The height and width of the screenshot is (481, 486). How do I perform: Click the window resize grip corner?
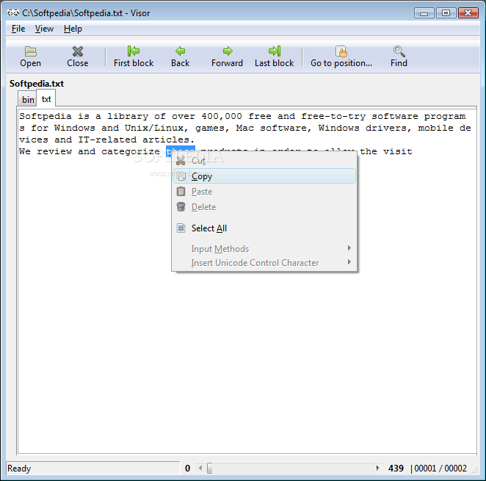tap(474, 470)
